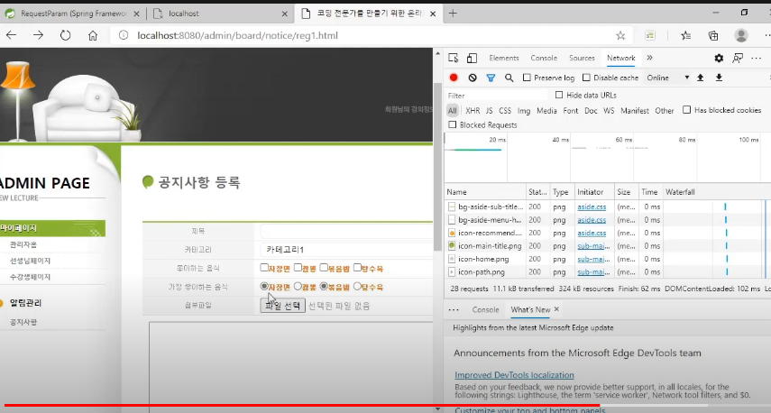The height and width of the screenshot is (413, 771).
Task: Expand more DevTools tabs chevron
Action: pyautogui.click(x=649, y=58)
